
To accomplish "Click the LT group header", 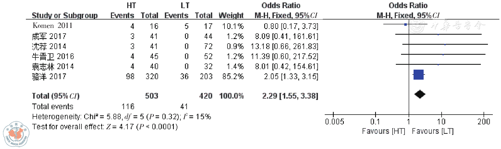I will [x=185, y=5].
